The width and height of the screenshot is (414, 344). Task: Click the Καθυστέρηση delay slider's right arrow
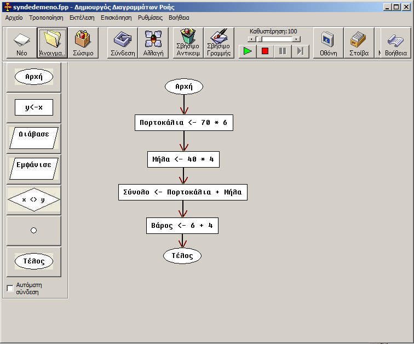[296, 39]
